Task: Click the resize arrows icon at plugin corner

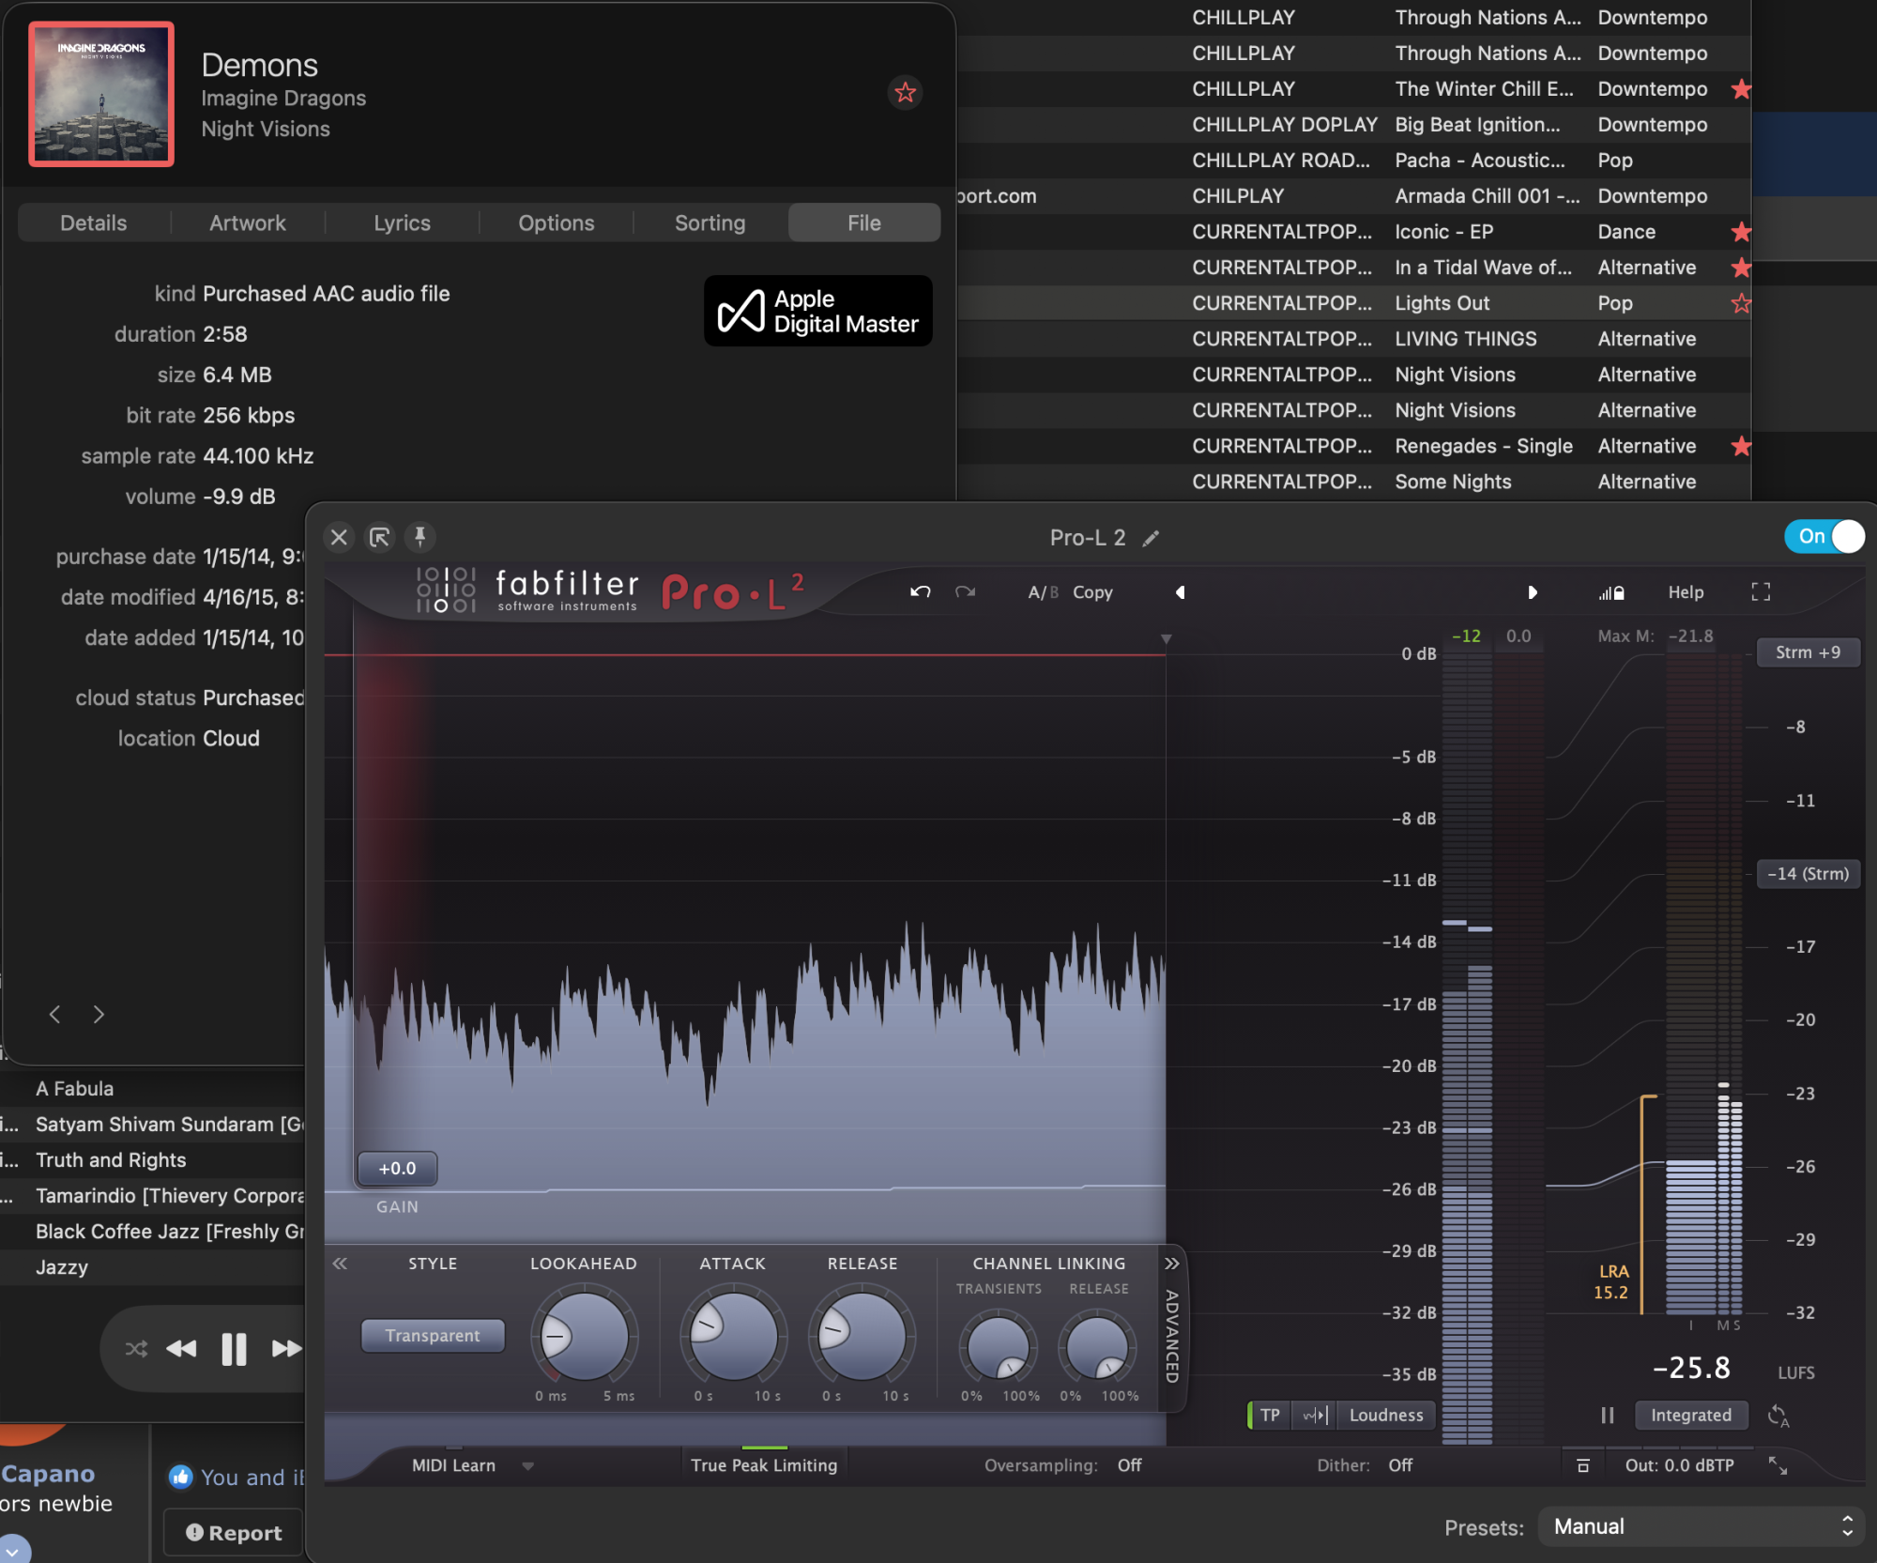Action: tap(1778, 1465)
